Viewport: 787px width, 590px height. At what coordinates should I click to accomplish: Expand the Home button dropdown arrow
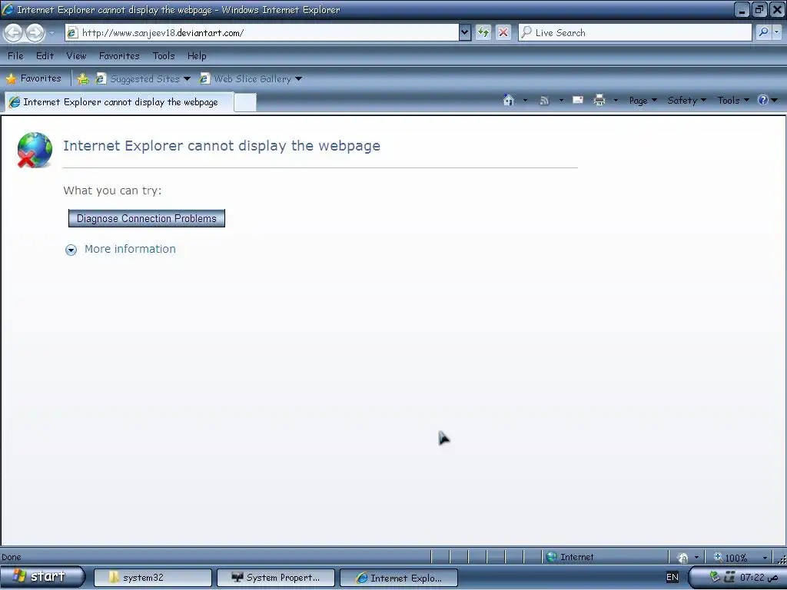coord(525,101)
